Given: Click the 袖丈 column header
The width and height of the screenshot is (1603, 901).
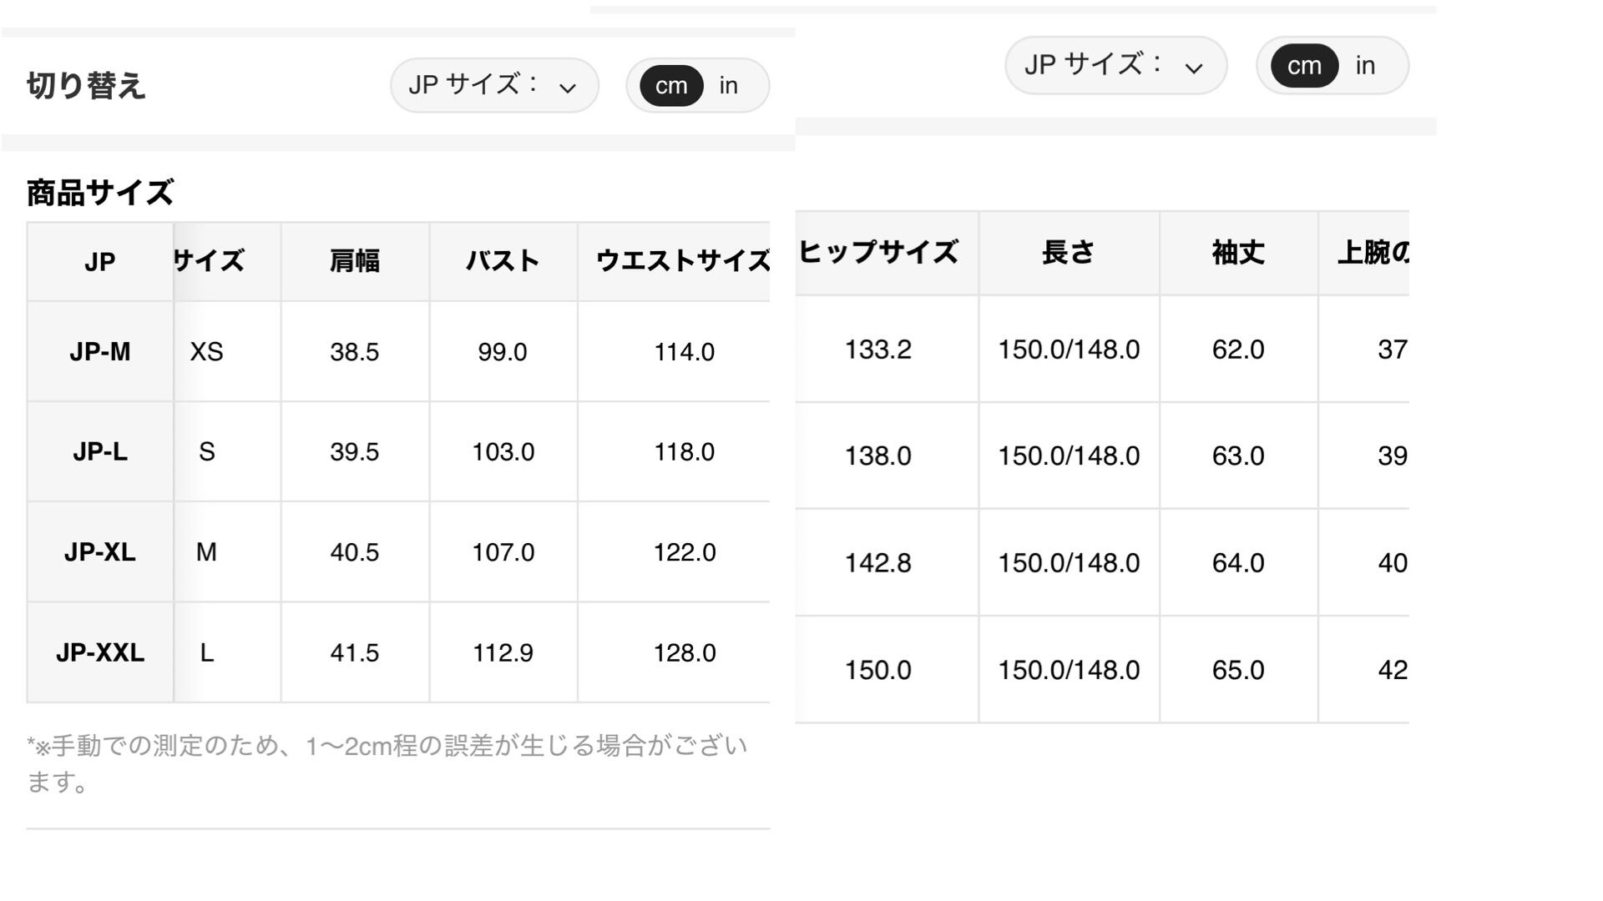Looking at the screenshot, I should coord(1238,252).
